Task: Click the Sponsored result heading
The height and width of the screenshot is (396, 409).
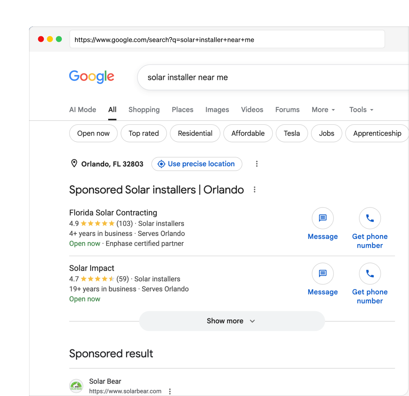Action: (111, 354)
